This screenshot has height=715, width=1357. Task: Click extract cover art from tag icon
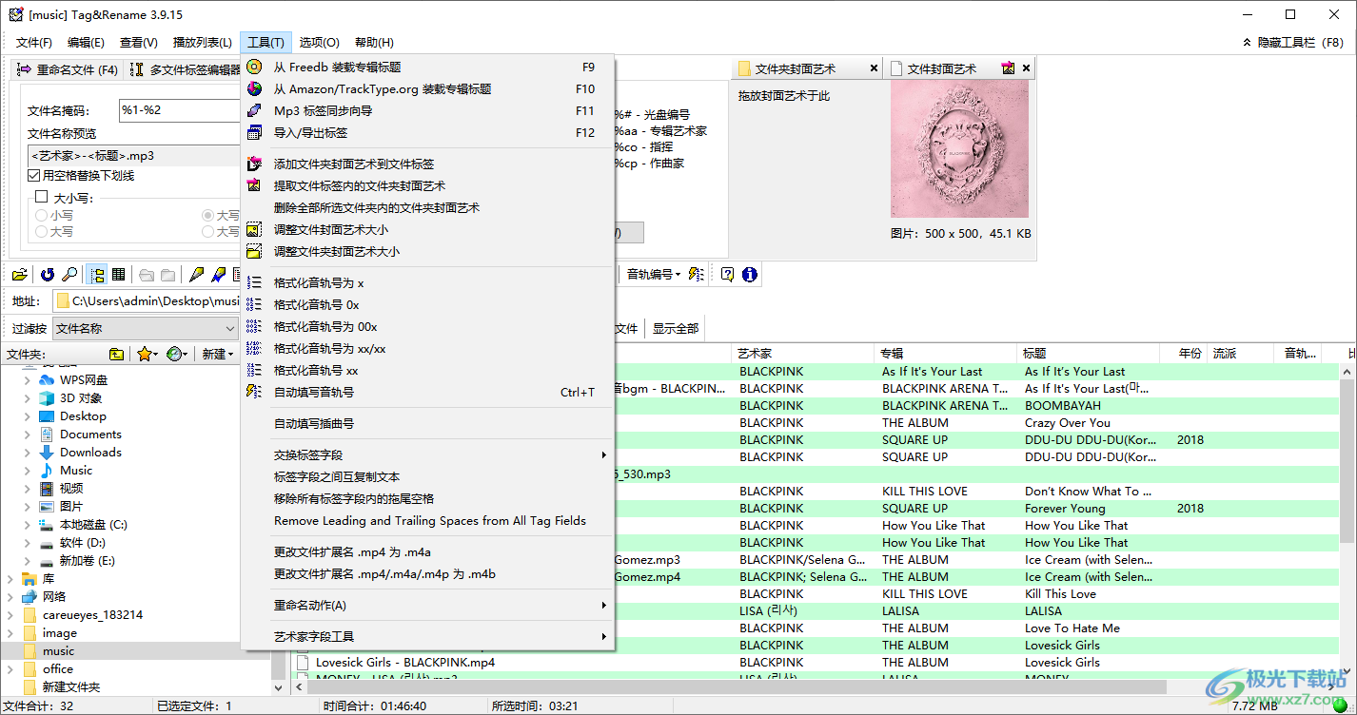[x=254, y=185]
